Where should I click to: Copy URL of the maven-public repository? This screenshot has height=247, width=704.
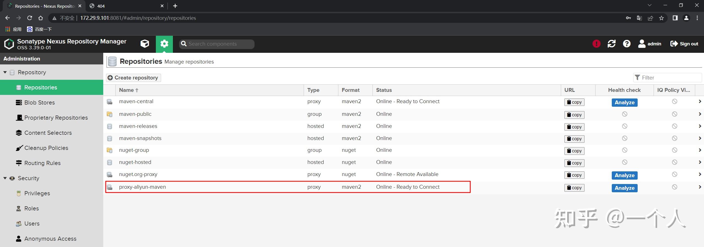(x=574, y=115)
